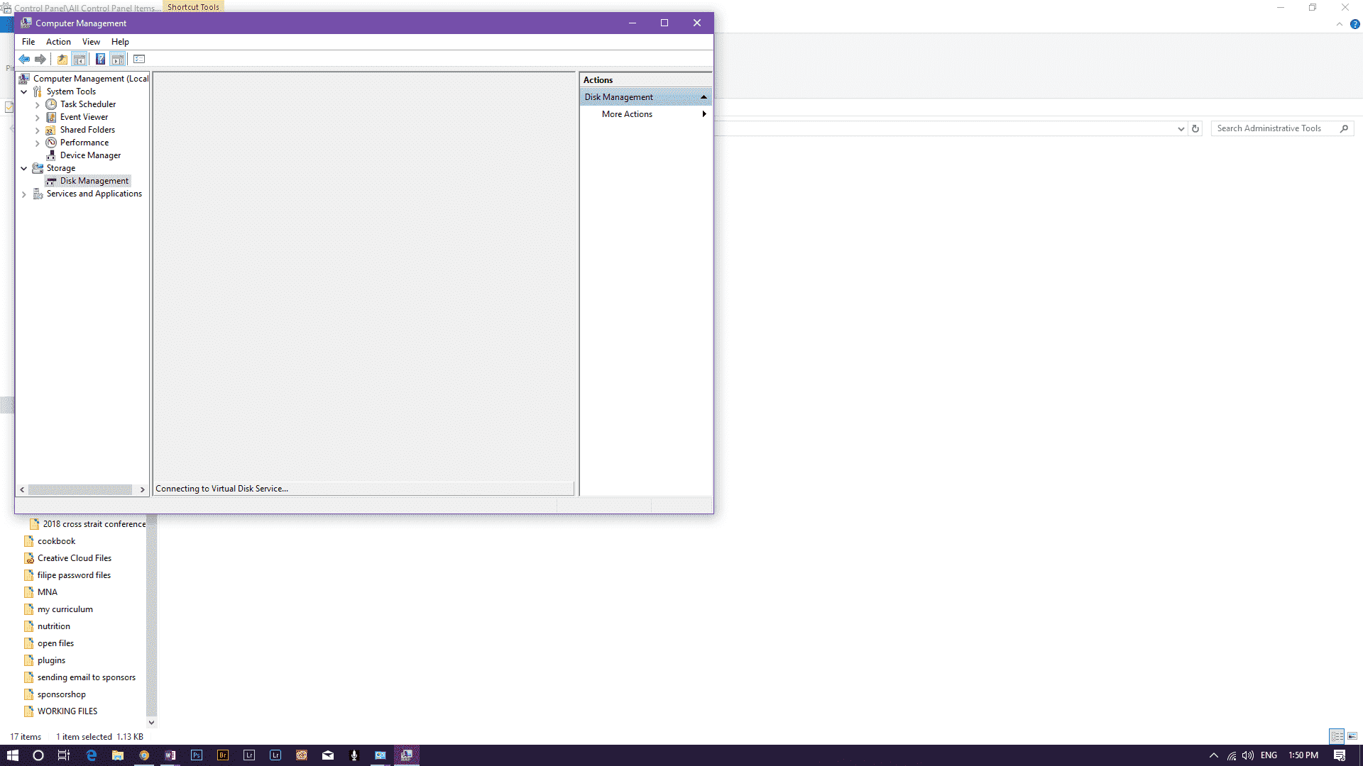The image size is (1363, 766).
Task: Open the plugins folder
Action: click(51, 660)
